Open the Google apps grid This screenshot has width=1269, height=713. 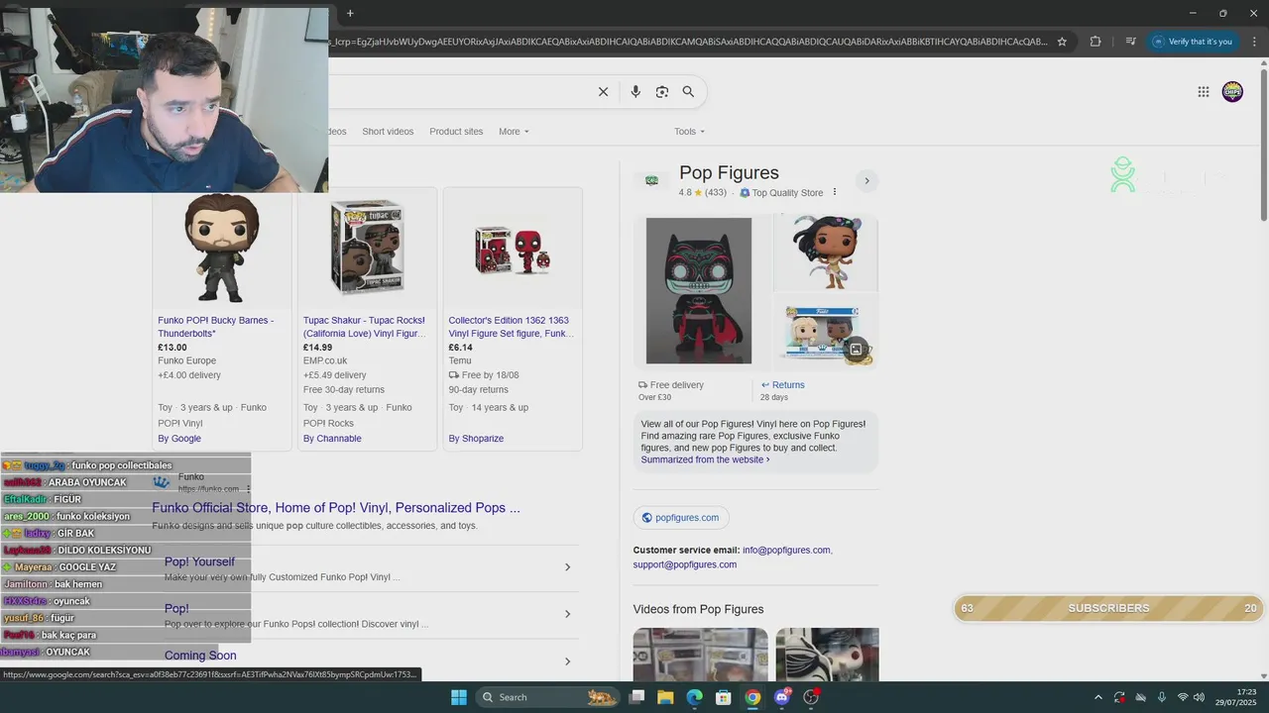1204,92
